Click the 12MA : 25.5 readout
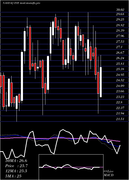The image size is (129, 180). (16, 171)
